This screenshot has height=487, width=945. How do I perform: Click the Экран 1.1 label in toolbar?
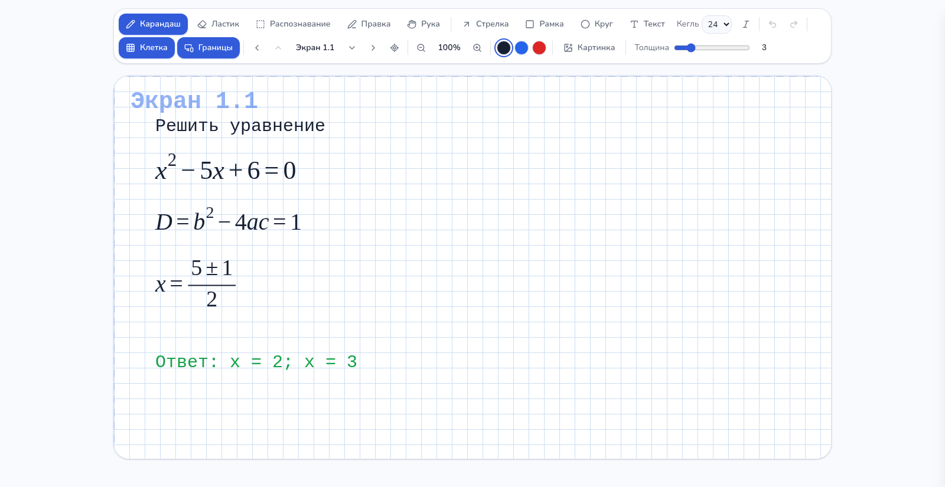click(x=315, y=48)
